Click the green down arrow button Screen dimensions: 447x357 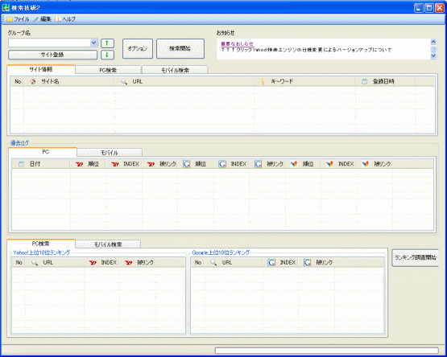(x=107, y=55)
